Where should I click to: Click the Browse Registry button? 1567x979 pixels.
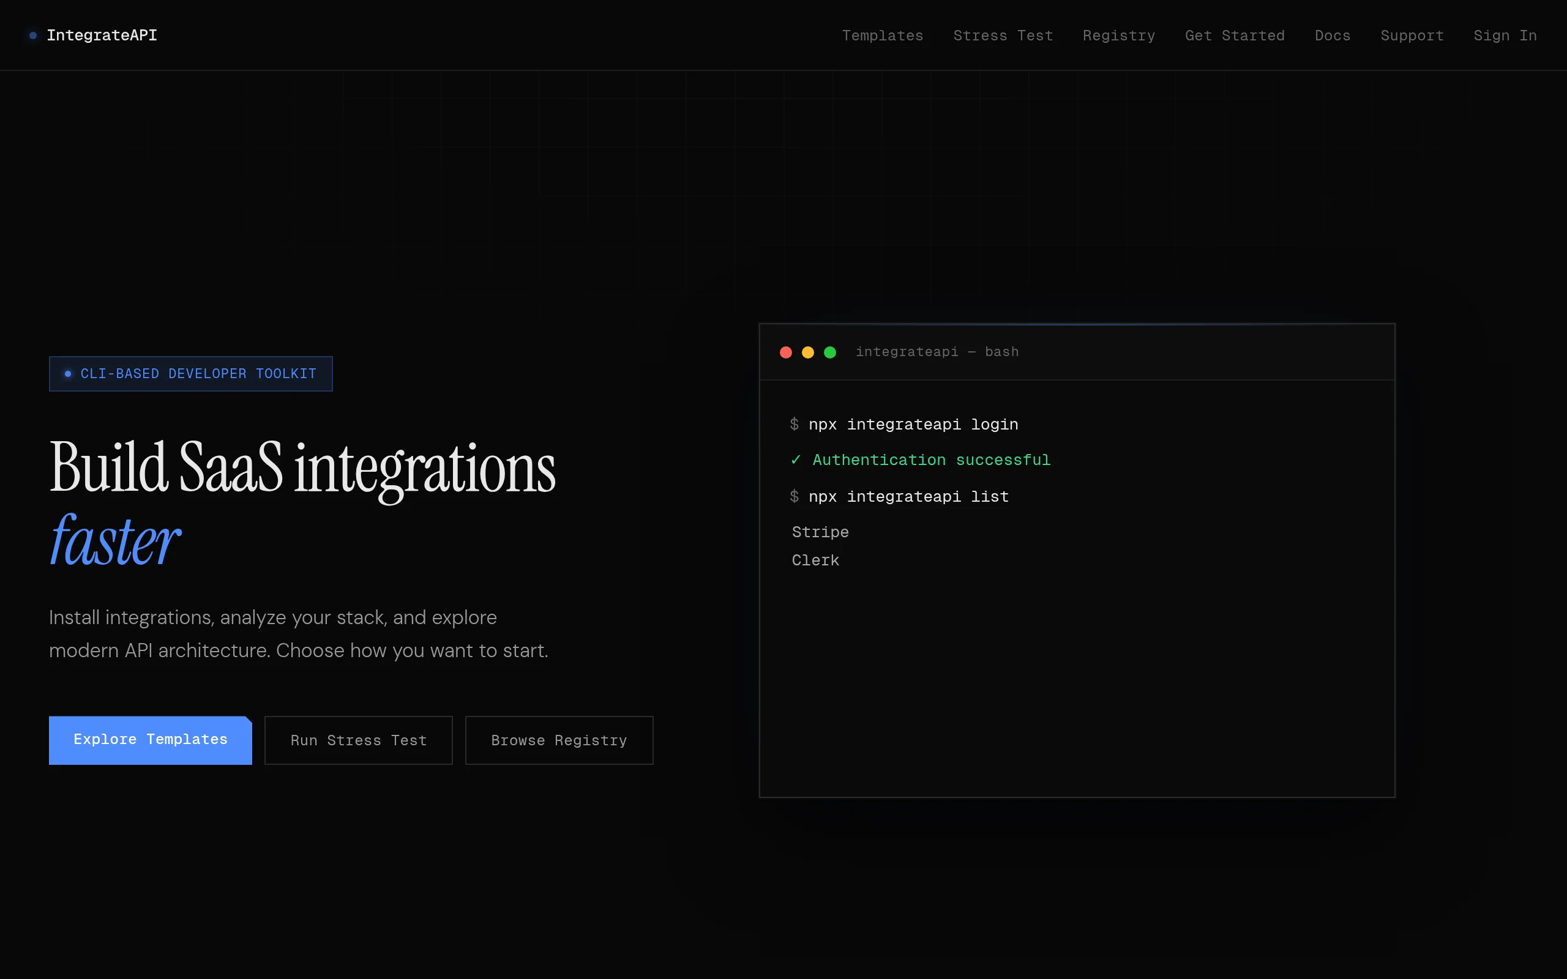559,740
